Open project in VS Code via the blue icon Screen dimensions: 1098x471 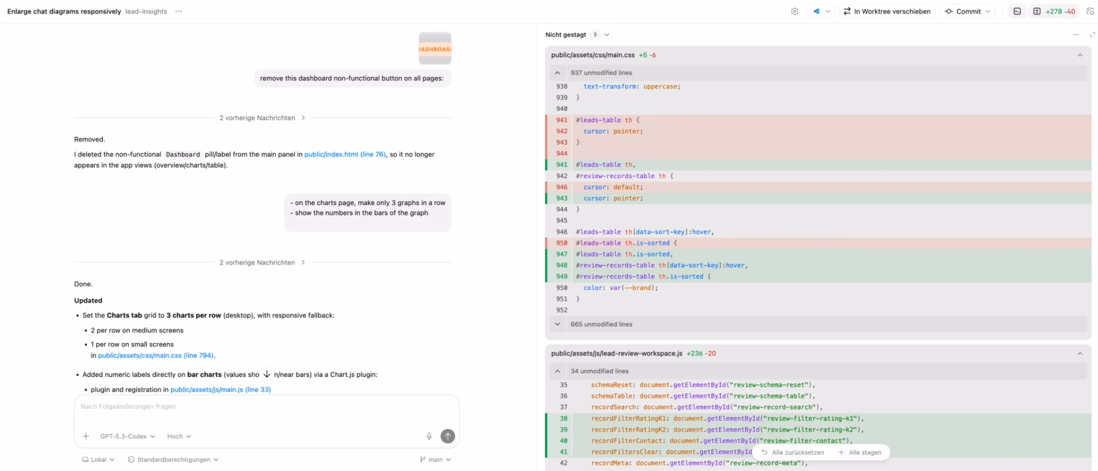pos(816,11)
